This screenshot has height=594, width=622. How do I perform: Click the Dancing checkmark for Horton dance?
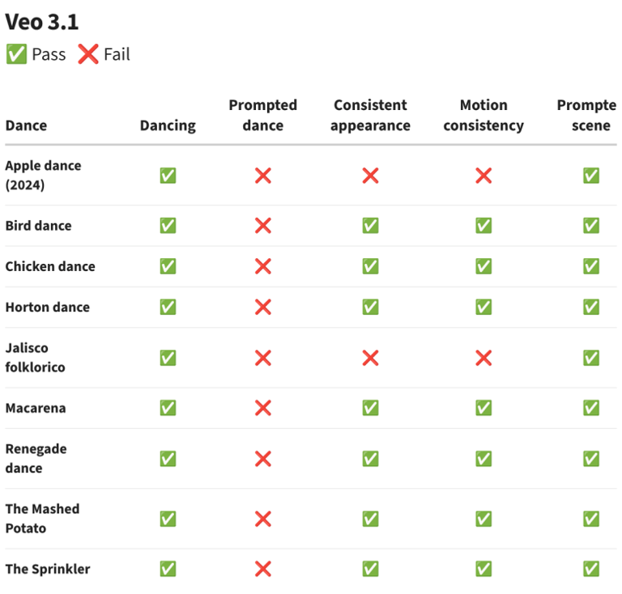tap(168, 307)
